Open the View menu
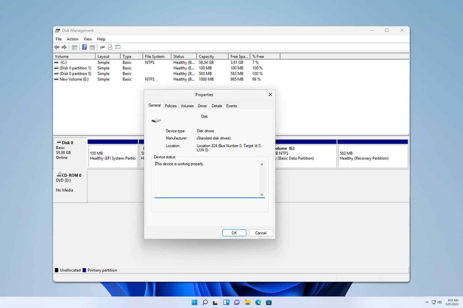Screen dimensions: 463x308 [88, 39]
